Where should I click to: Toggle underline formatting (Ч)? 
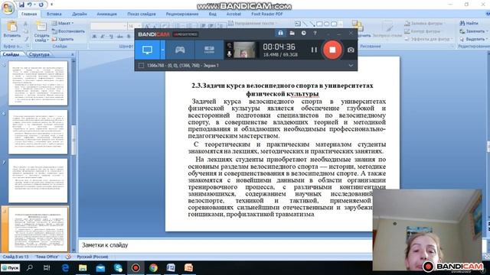[111, 37]
